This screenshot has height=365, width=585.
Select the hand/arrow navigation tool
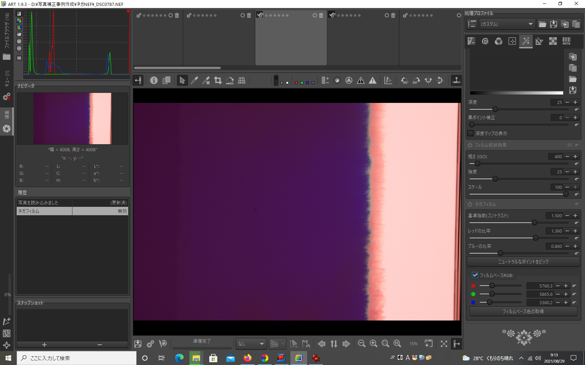click(182, 80)
